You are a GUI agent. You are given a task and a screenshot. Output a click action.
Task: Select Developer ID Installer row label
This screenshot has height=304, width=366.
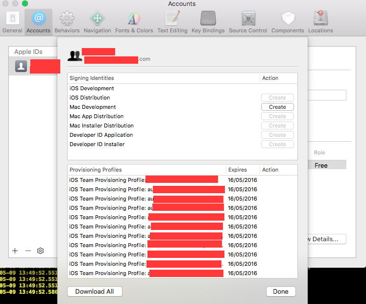(97, 145)
